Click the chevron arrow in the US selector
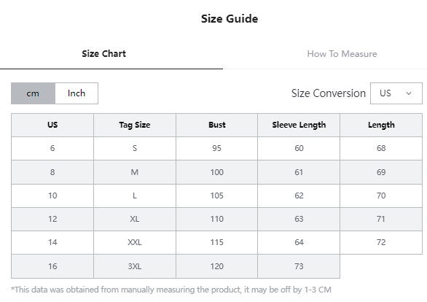 409,93
